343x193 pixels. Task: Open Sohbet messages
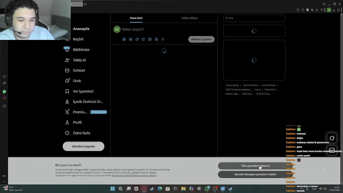click(x=75, y=70)
